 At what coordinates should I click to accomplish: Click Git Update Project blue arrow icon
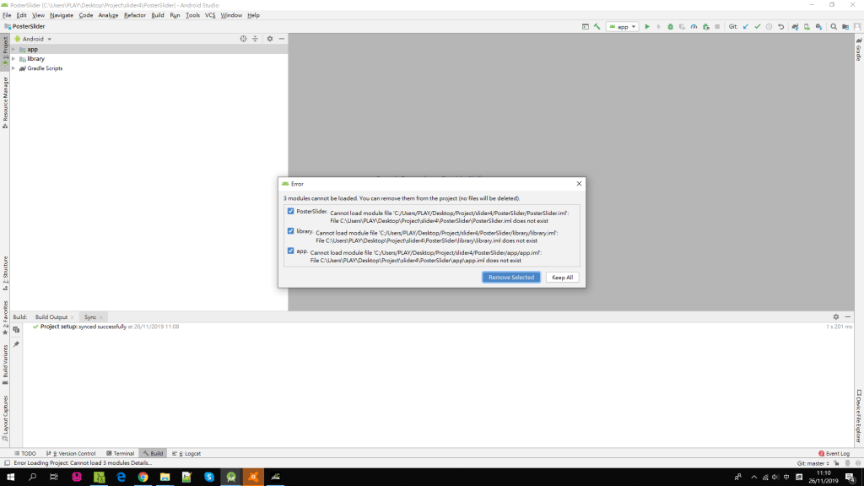pos(746,26)
